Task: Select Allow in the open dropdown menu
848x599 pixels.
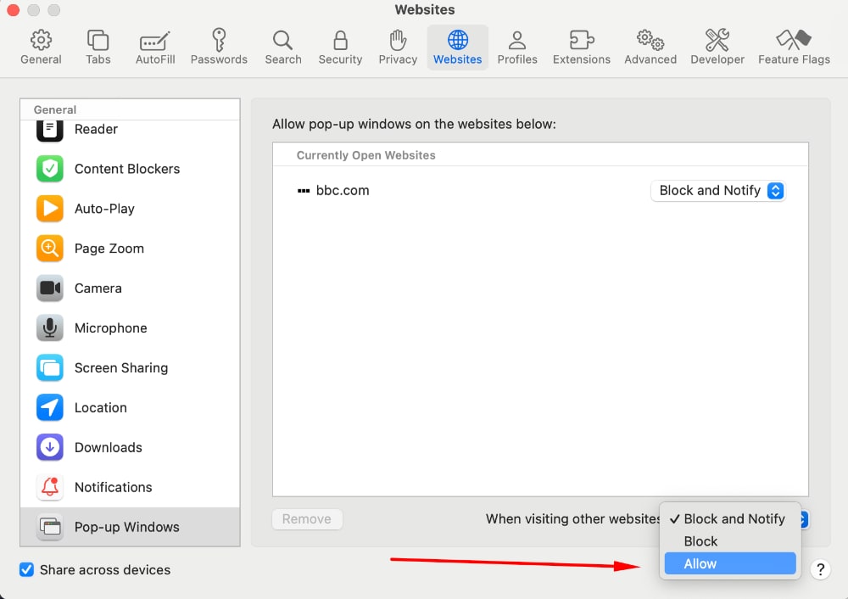Action: [x=729, y=563]
